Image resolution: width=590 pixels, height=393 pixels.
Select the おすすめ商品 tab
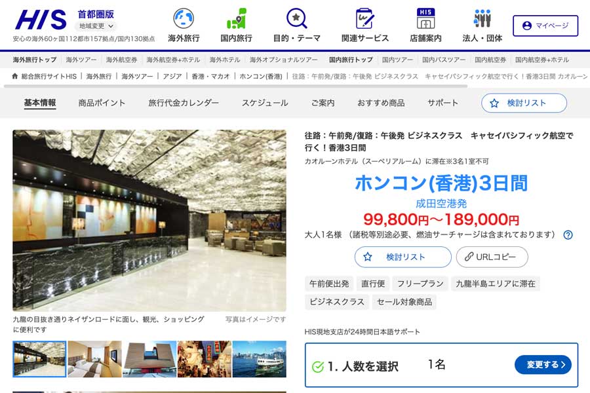pyautogui.click(x=381, y=103)
